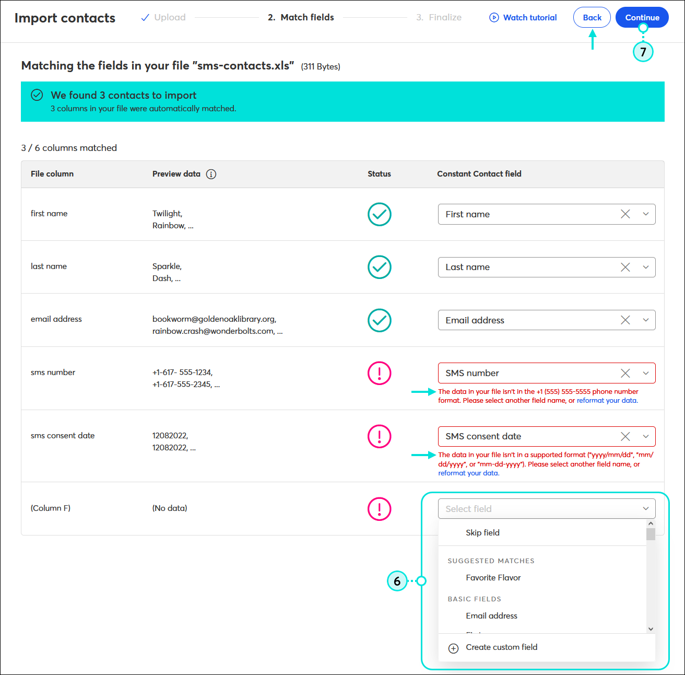
Task: Clear the Email address field selection
Action: [625, 320]
